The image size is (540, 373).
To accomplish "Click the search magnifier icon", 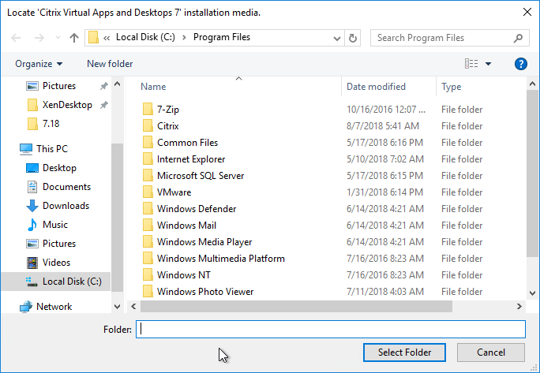I will [519, 38].
